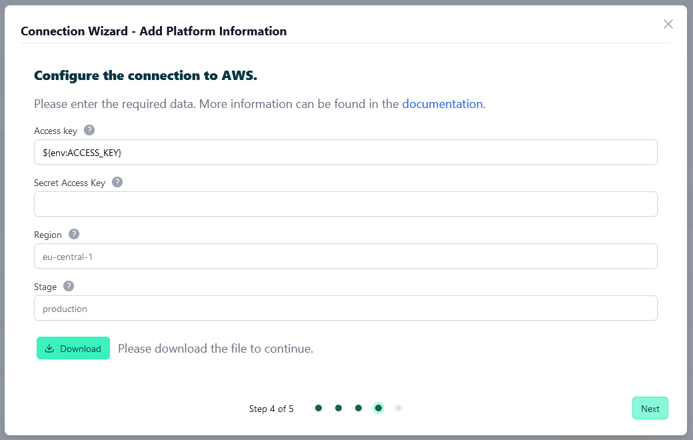The width and height of the screenshot is (693, 440).
Task: Click the Access key input containing ${env:ACCESS_KEY}
Action: (345, 152)
